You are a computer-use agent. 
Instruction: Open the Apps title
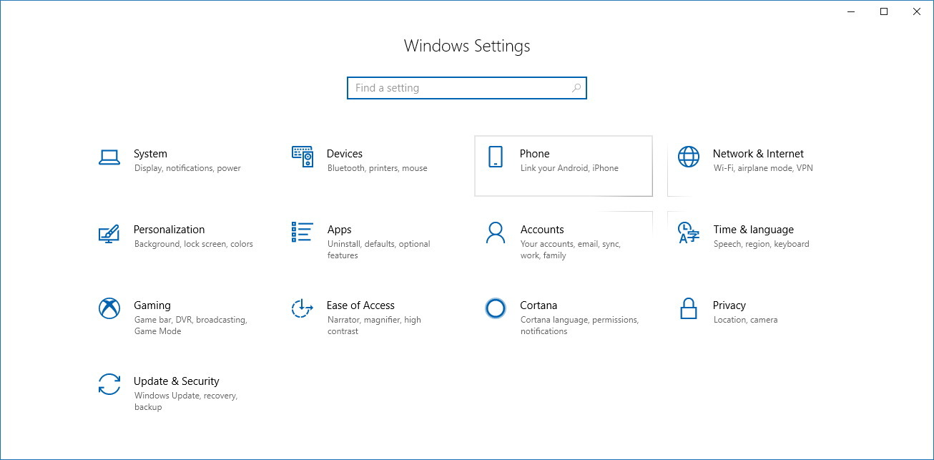[x=340, y=230]
